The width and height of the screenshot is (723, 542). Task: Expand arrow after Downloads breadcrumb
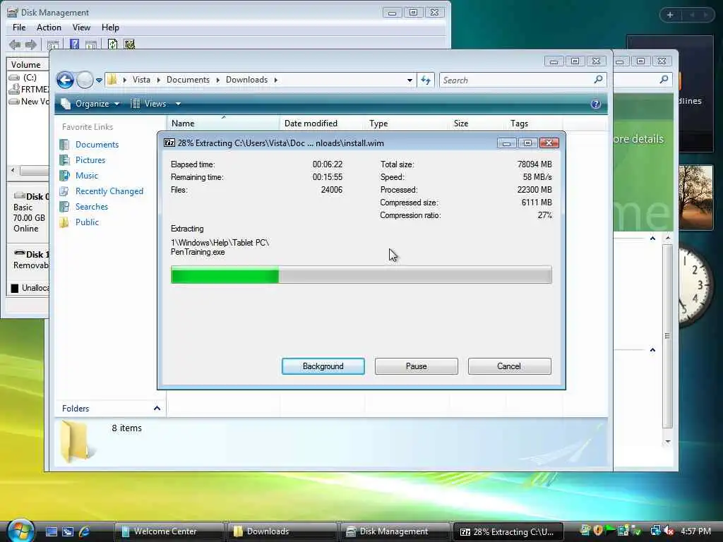tap(276, 80)
